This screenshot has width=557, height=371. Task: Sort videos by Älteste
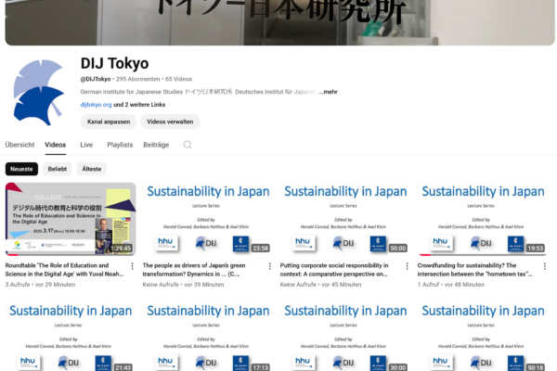click(x=92, y=169)
